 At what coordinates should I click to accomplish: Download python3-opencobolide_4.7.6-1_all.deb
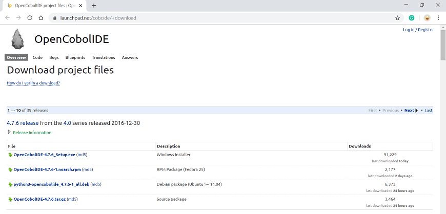click(51, 184)
